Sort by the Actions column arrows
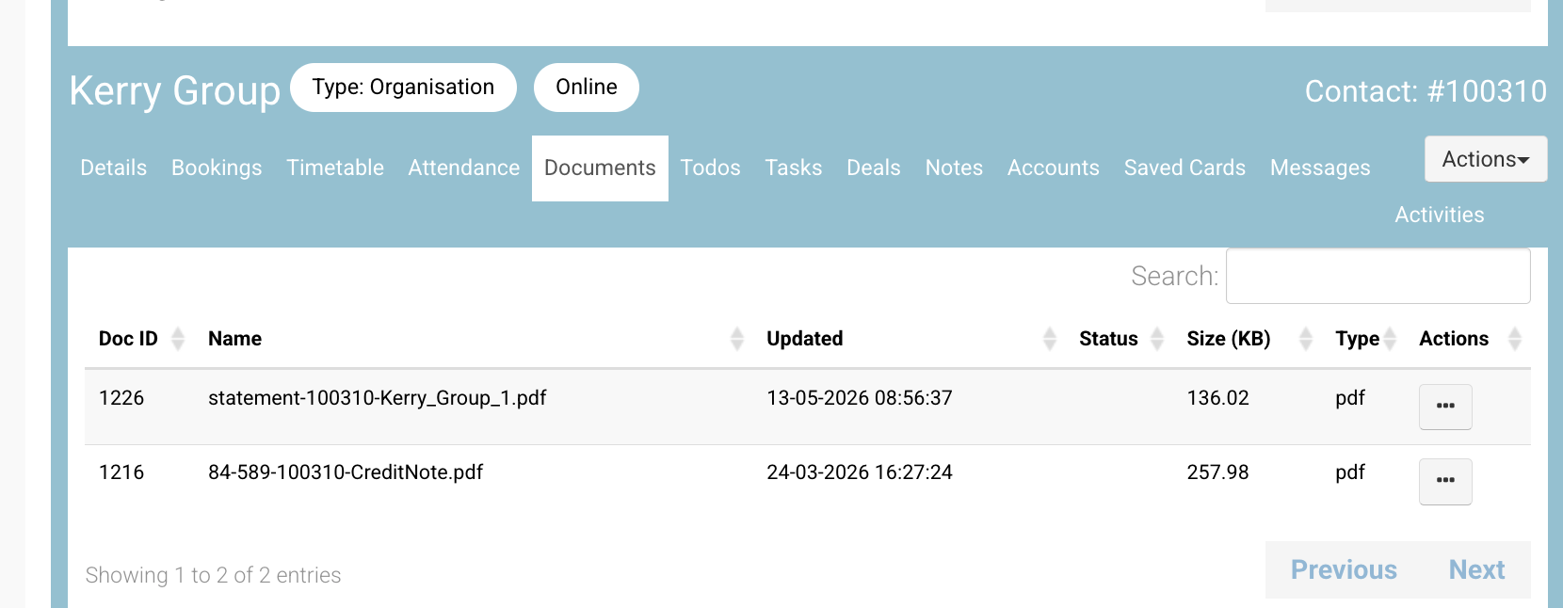This screenshot has height=608, width=1563. click(x=1515, y=339)
